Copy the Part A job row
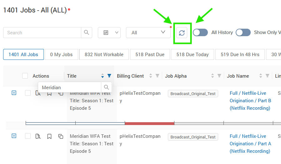 (x=61, y=136)
